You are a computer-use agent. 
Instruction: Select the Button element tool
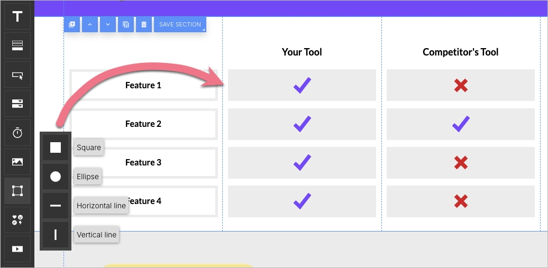click(x=17, y=75)
